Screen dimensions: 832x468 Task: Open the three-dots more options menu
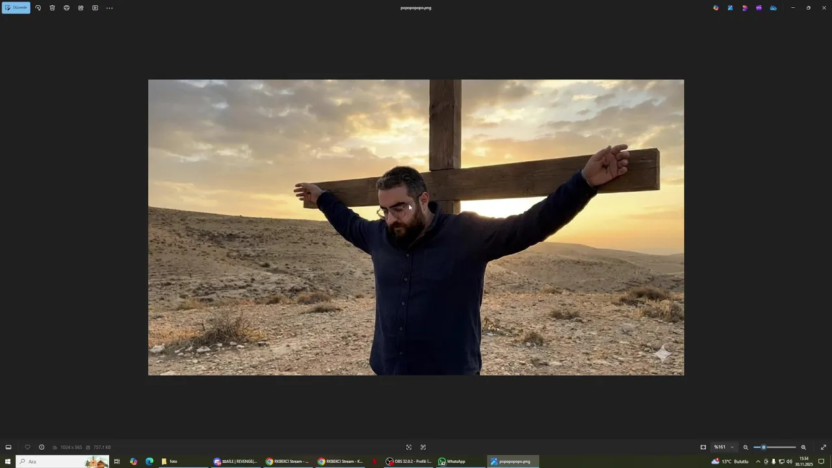pos(109,8)
